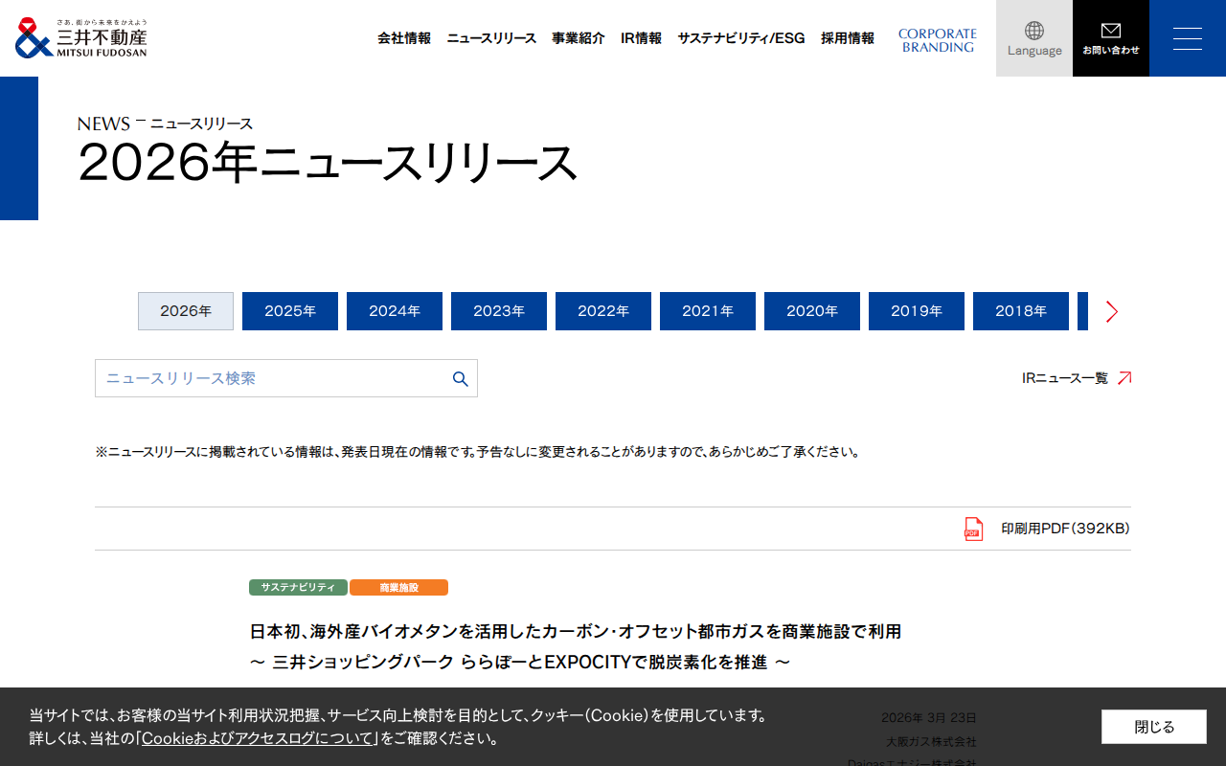Click the red arrow beside IRニュース一覧
The image size is (1226, 766).
pos(1124,378)
